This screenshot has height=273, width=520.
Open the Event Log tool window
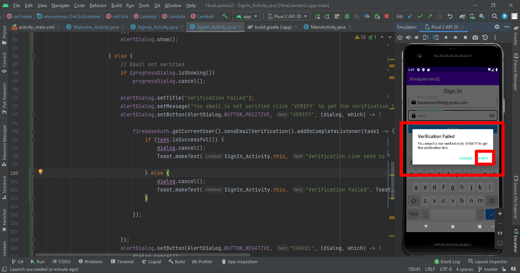[x=447, y=262]
